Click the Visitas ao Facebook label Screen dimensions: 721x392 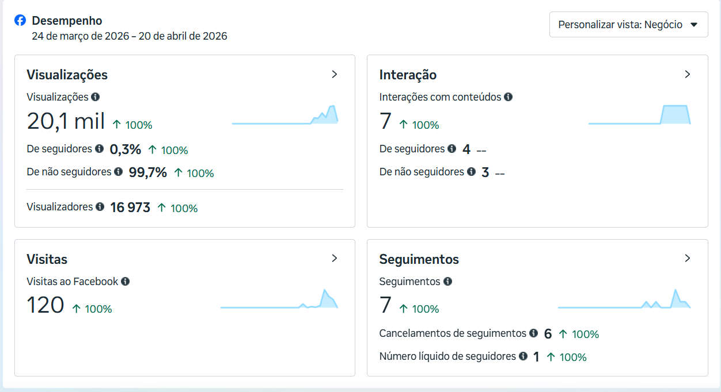coord(73,282)
